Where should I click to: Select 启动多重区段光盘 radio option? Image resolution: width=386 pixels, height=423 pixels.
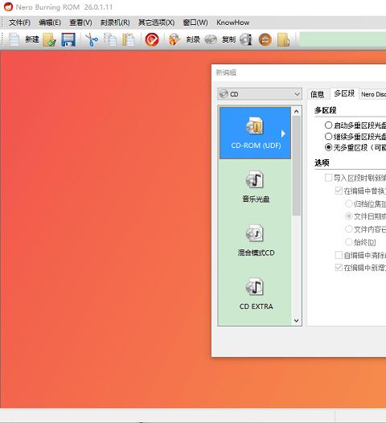[328, 125]
